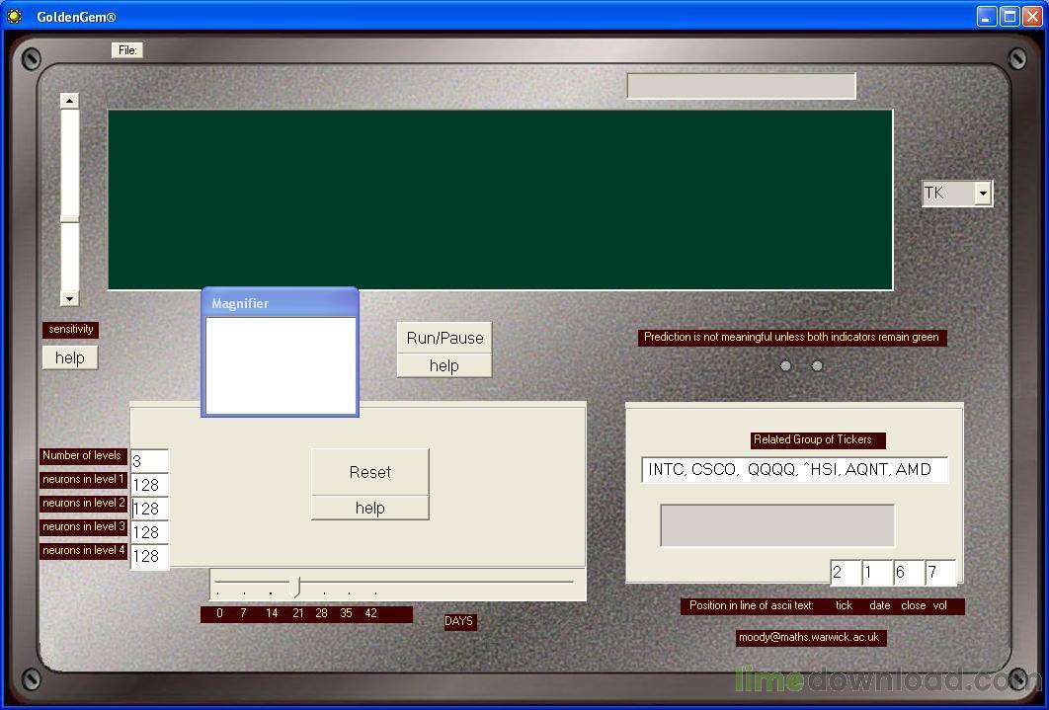Open the TK dropdown arrow
Image resolution: width=1049 pixels, height=710 pixels.
(982, 194)
